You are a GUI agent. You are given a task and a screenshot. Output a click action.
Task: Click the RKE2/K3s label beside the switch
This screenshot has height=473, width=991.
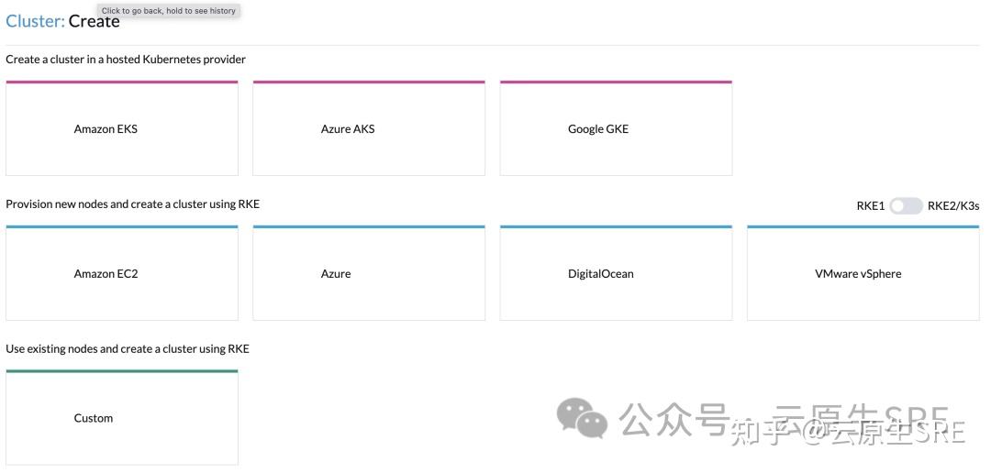coord(953,206)
